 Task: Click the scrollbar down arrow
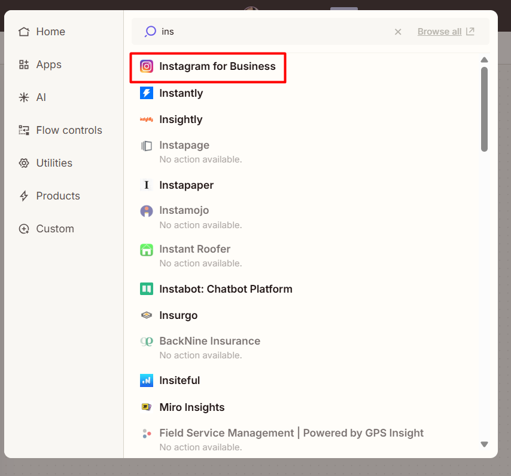pyautogui.click(x=484, y=444)
